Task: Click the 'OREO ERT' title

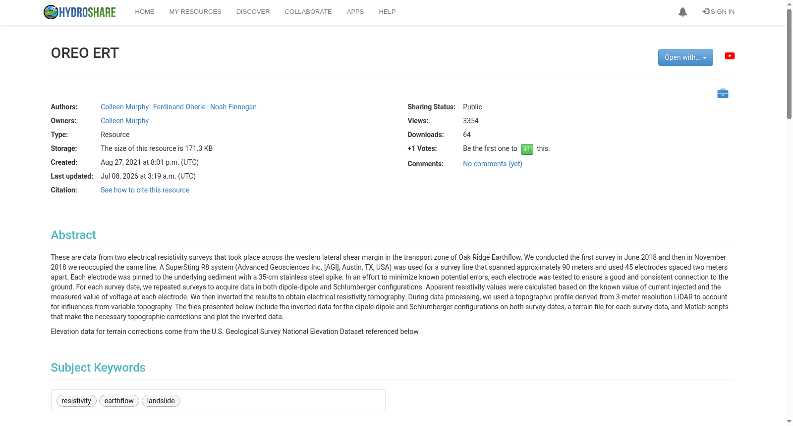Action: pos(85,53)
